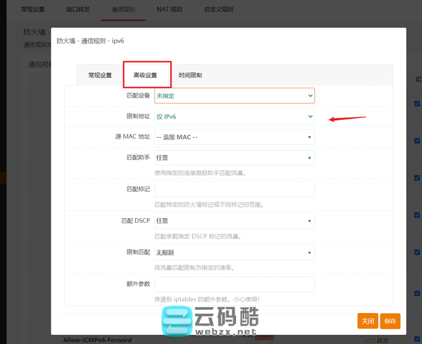Open the NAT 规则 page tab
Viewport: 422px width, 344px height.
(x=169, y=10)
